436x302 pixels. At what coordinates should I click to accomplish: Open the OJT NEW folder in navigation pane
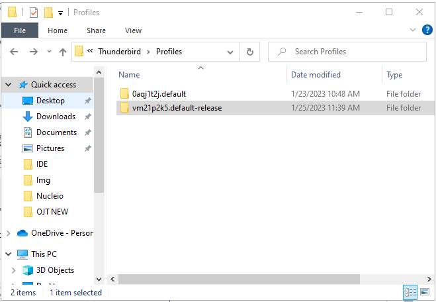(x=52, y=212)
